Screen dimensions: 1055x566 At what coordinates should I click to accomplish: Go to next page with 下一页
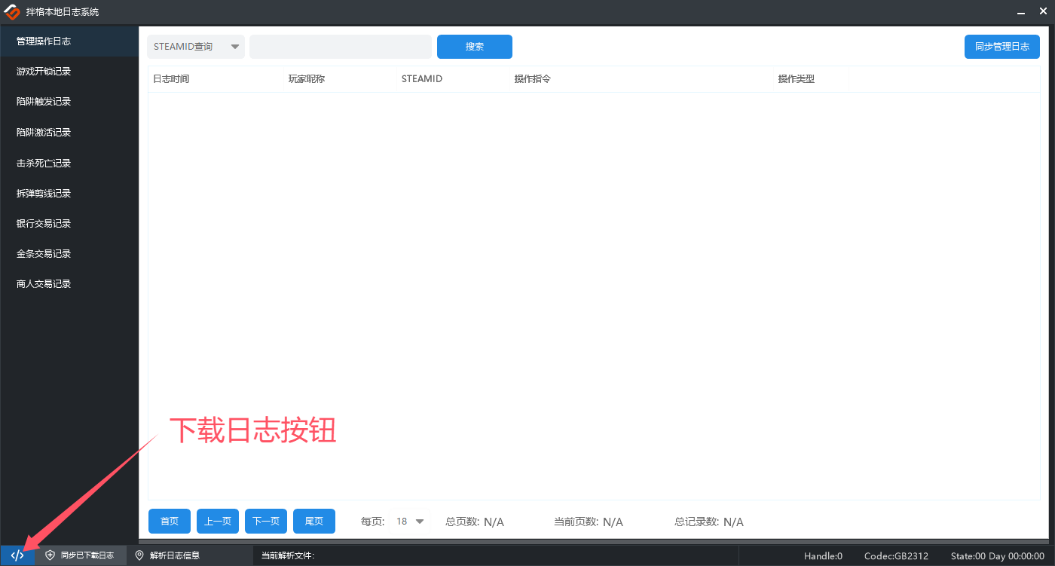(265, 521)
